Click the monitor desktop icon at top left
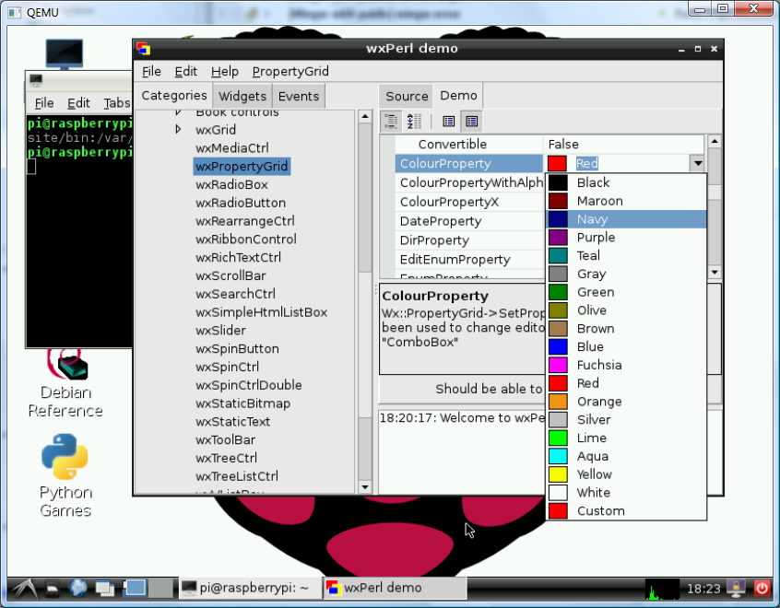 65,53
